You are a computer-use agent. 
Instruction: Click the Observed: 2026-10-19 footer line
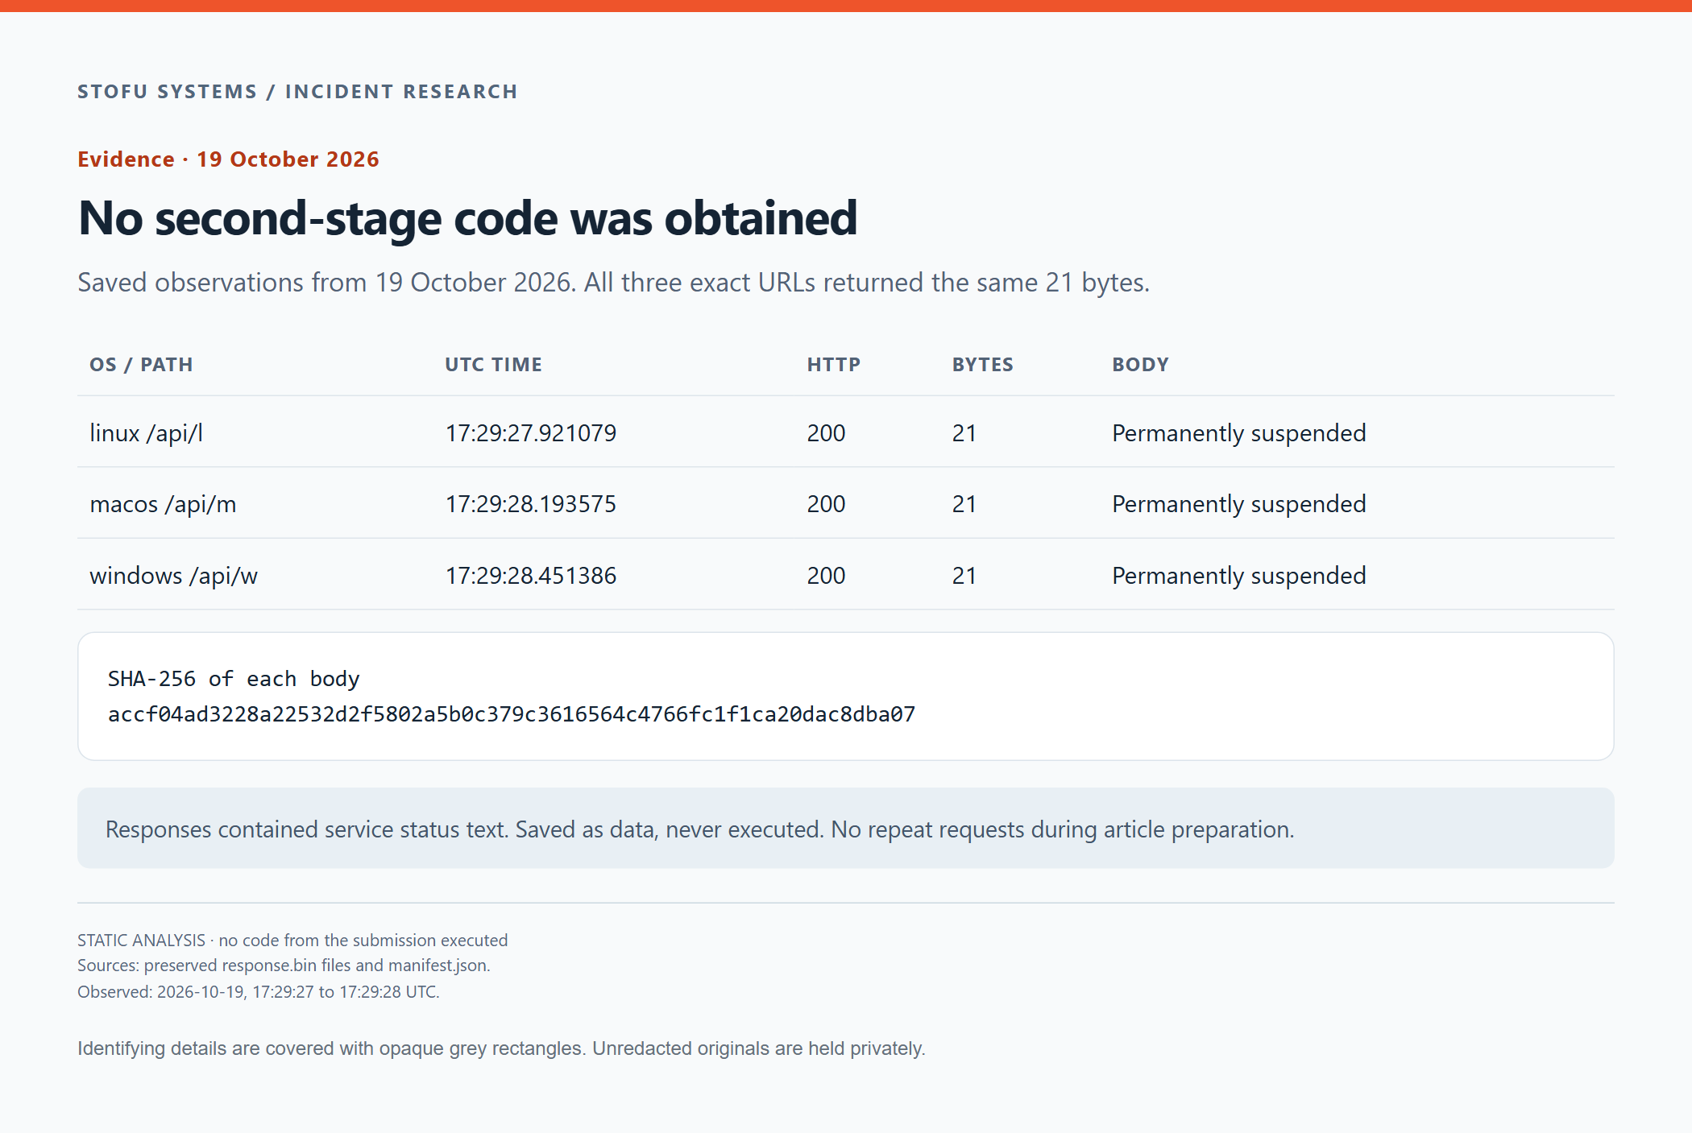(x=259, y=992)
